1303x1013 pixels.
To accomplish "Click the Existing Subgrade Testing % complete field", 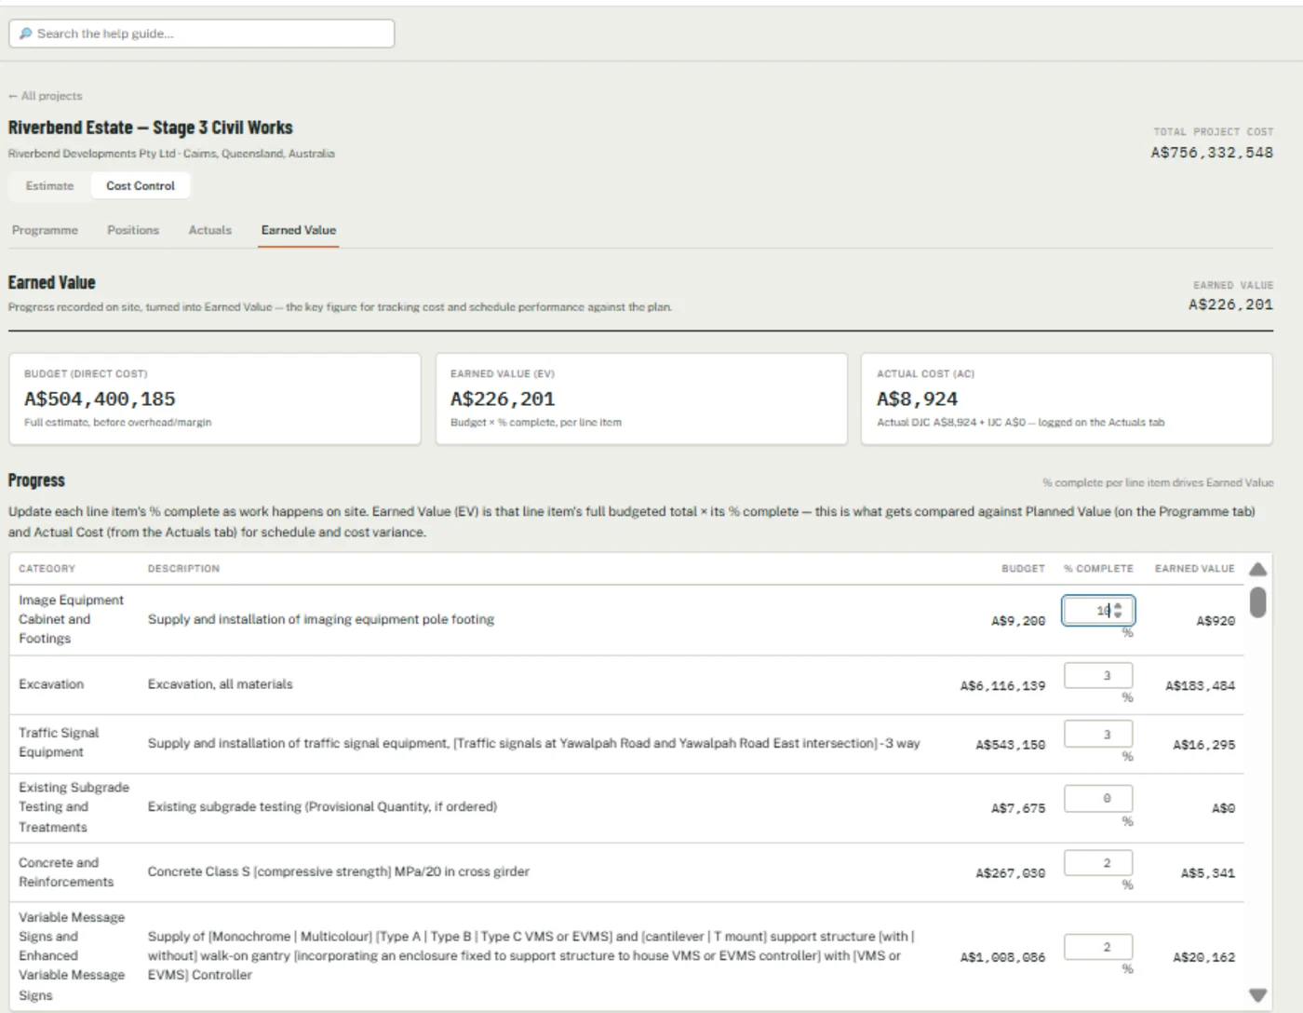I will [1098, 798].
